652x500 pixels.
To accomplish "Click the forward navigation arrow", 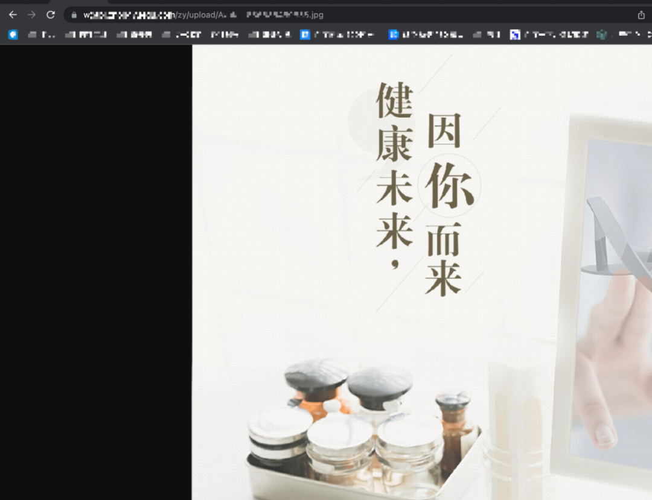I will [31, 15].
